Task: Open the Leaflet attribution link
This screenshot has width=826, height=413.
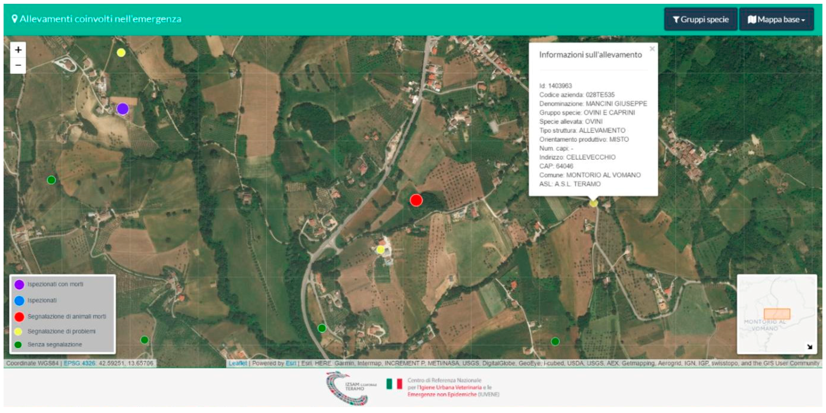Action: [x=237, y=363]
